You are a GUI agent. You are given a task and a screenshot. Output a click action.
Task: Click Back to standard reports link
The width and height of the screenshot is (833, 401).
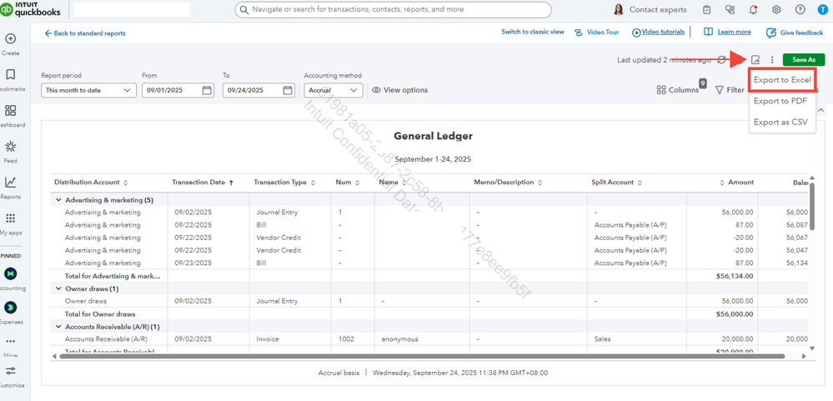85,33
